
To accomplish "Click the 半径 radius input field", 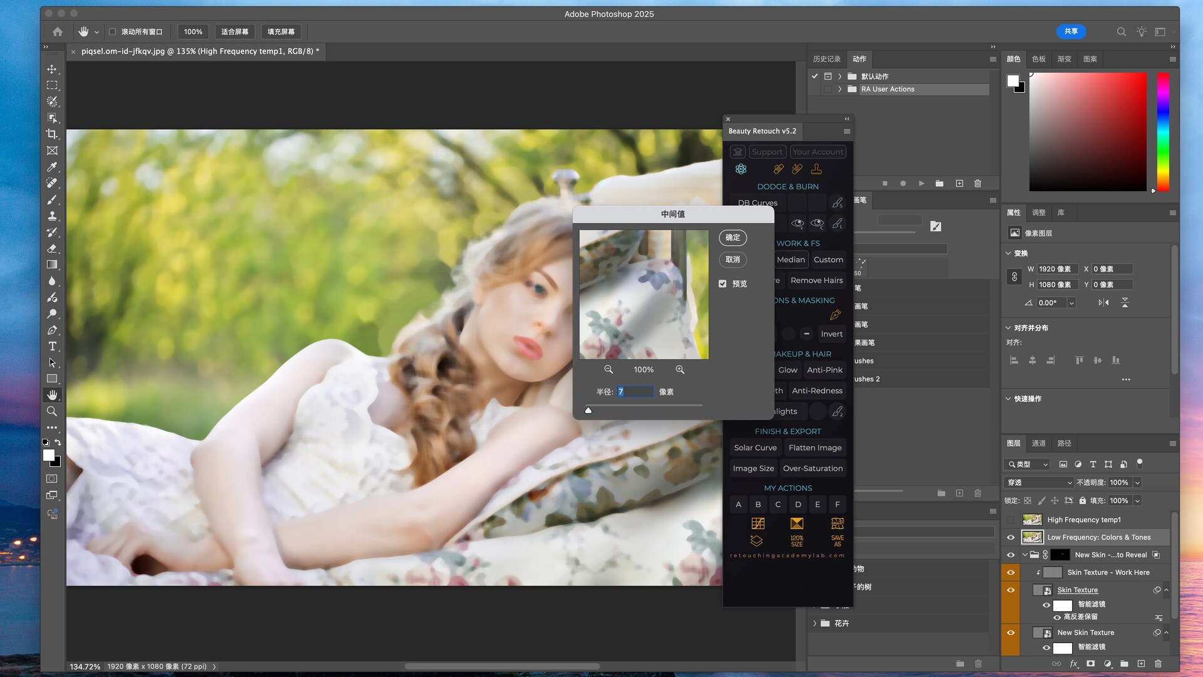I will (635, 392).
